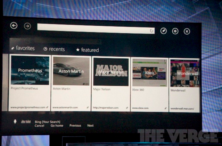Open www.xbox.com link
The width and height of the screenshot is (222, 146).
click(140, 108)
